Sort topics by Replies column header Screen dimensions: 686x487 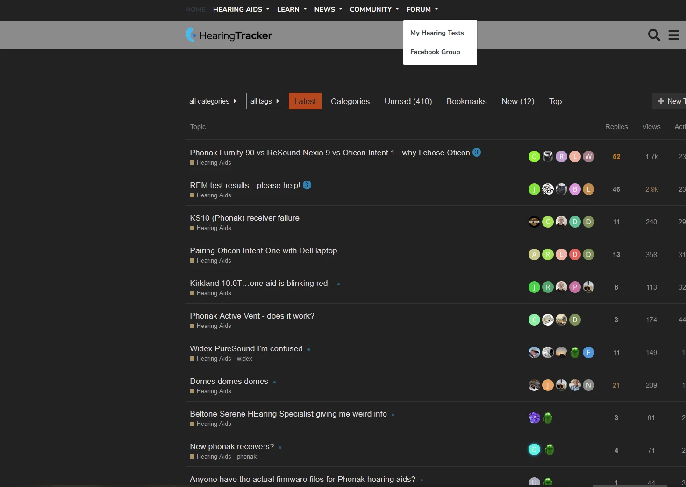616,127
